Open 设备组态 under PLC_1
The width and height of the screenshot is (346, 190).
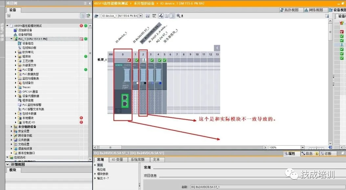(x=28, y=43)
